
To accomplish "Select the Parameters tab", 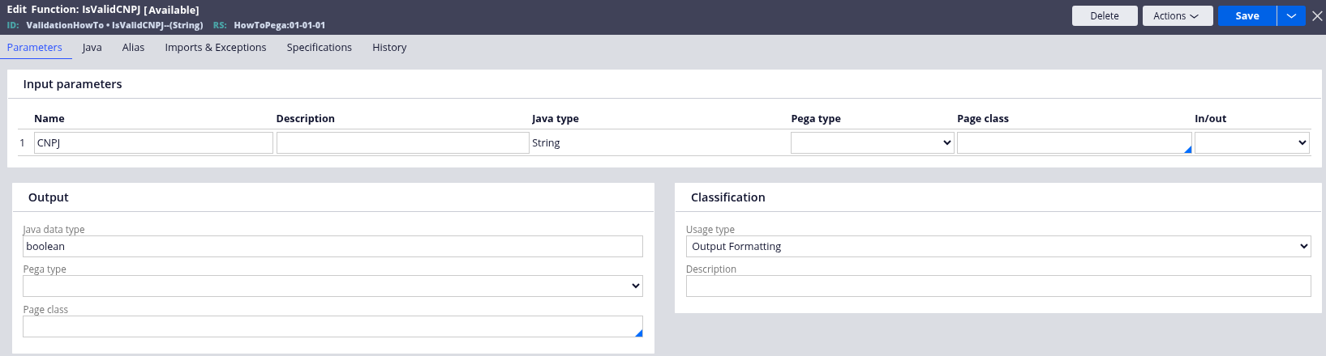I will (x=34, y=48).
